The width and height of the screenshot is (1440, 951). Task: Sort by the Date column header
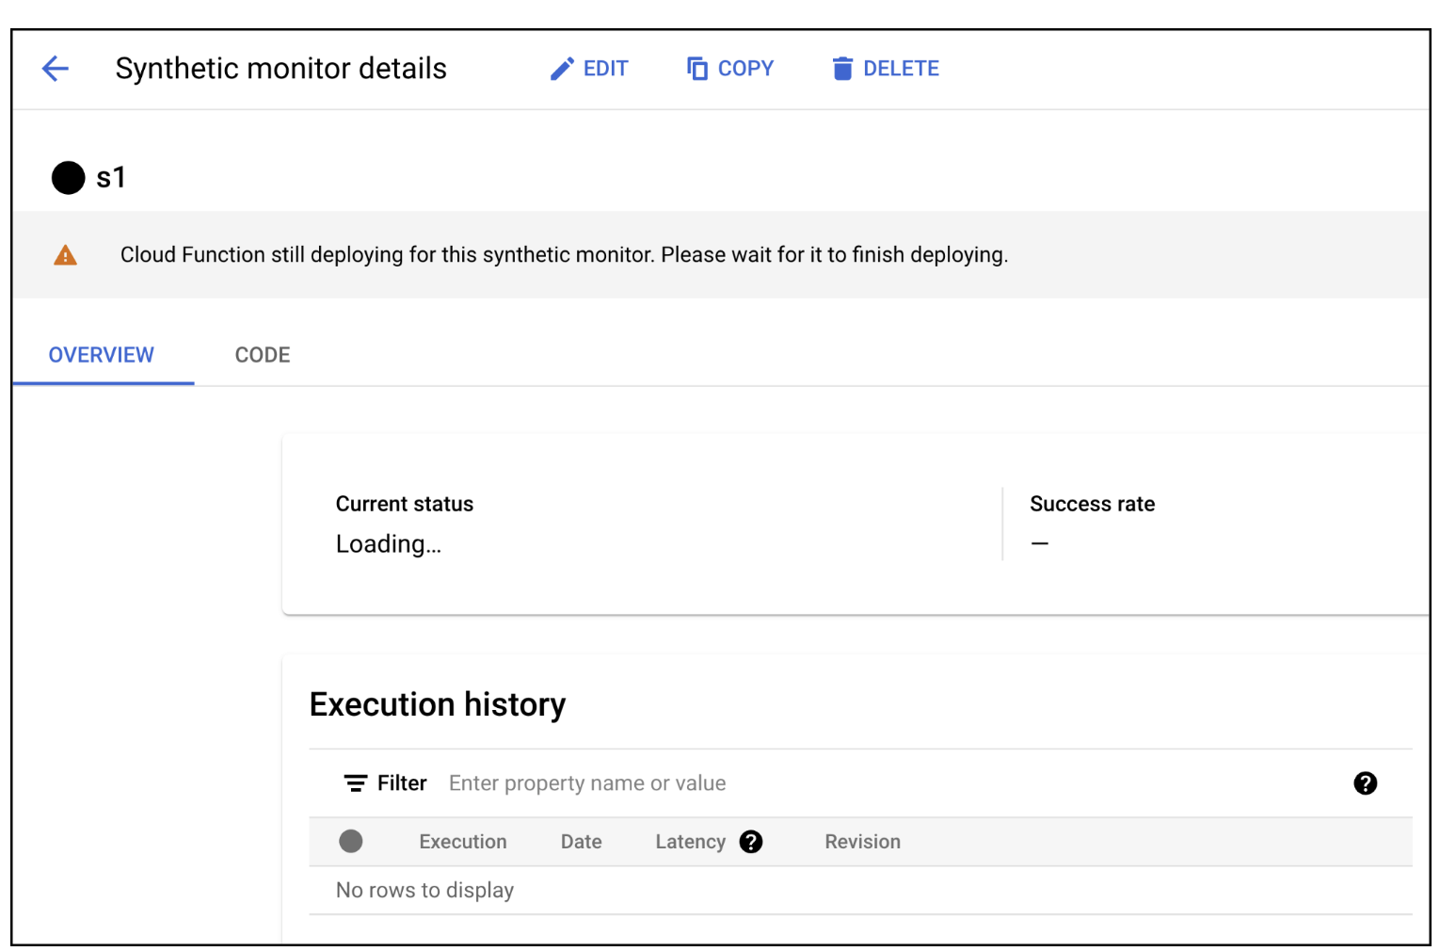pyautogui.click(x=581, y=842)
